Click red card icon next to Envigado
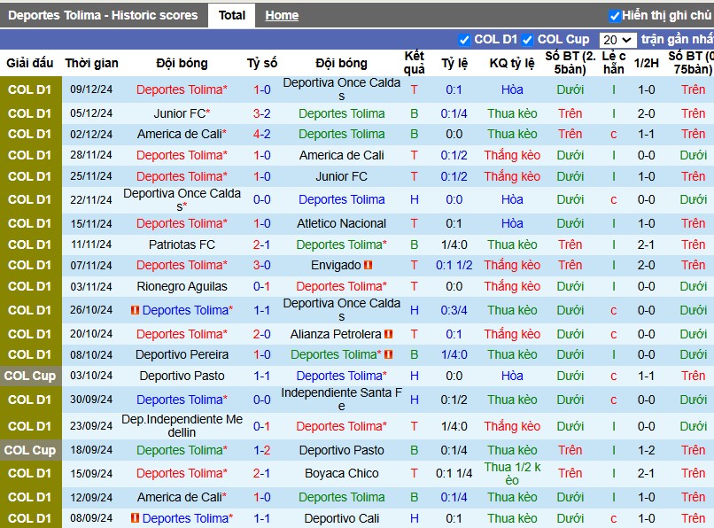The width and height of the screenshot is (714, 528). [368, 265]
